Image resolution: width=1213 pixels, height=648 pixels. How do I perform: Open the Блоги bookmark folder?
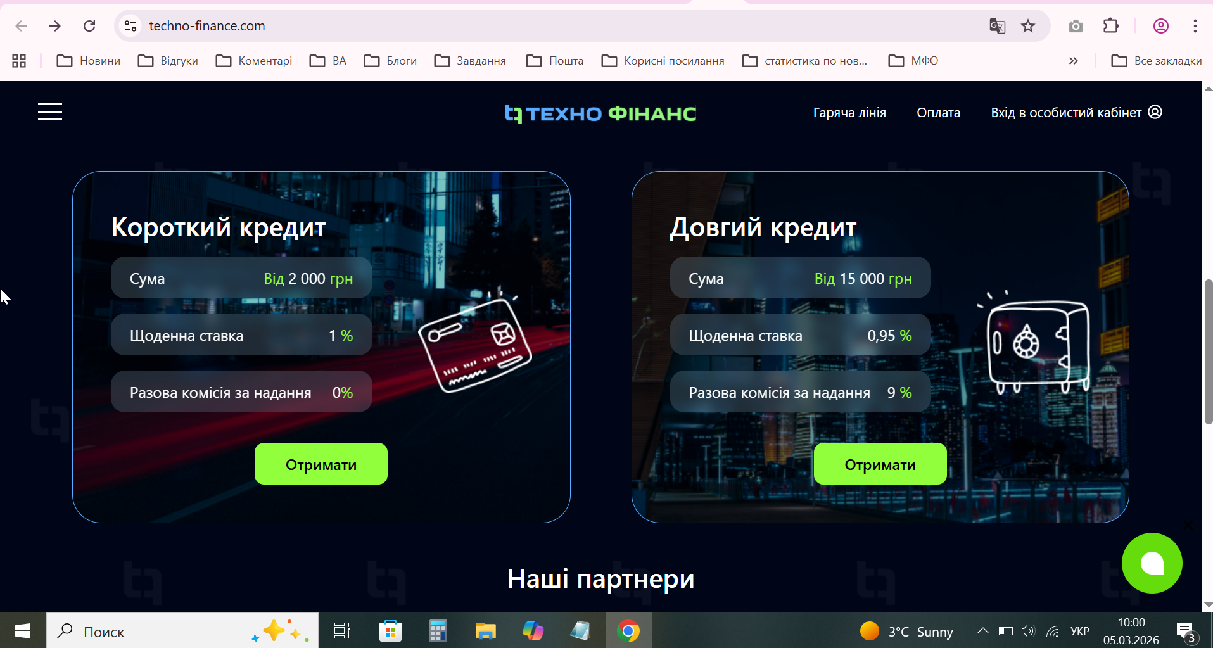pos(390,61)
